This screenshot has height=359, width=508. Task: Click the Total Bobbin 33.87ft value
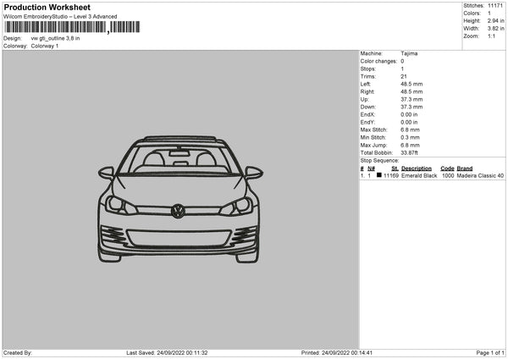tap(411, 152)
